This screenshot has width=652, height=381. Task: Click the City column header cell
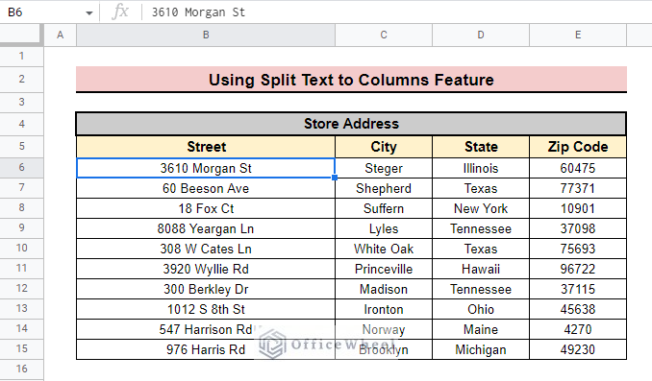click(384, 147)
